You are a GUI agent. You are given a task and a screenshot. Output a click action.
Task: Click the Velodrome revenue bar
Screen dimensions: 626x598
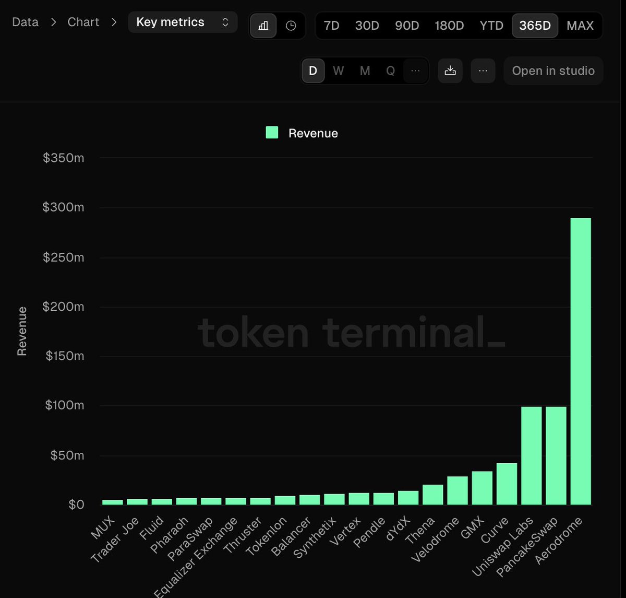tap(458, 490)
